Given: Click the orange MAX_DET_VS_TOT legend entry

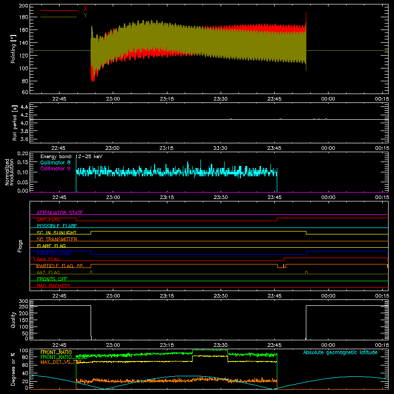Looking at the screenshot, I should (61, 362).
